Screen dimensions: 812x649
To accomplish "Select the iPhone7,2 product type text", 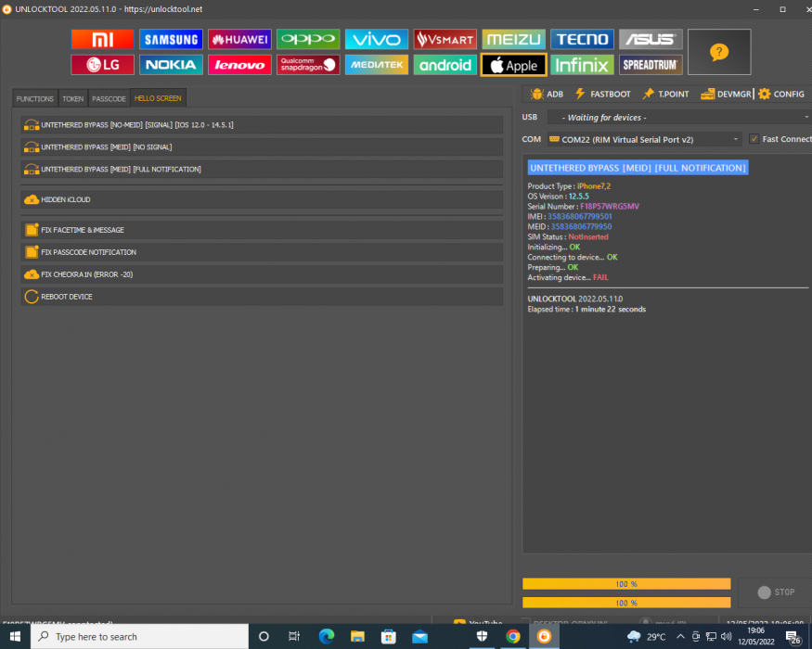I will click(594, 185).
